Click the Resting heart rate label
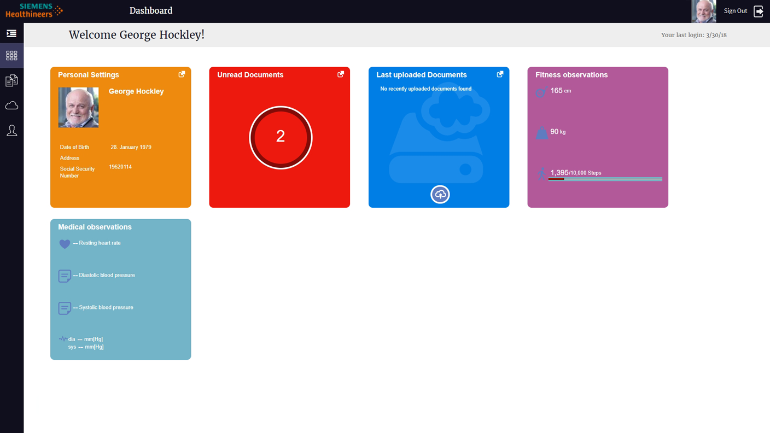Viewport: 770px width, 433px height. (100, 243)
